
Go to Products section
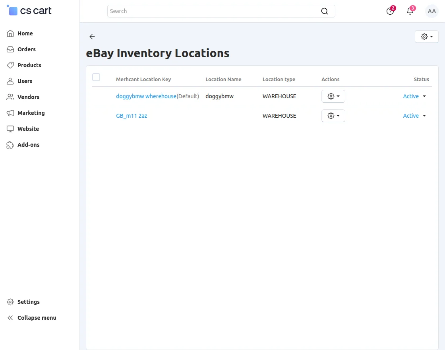[x=29, y=65]
